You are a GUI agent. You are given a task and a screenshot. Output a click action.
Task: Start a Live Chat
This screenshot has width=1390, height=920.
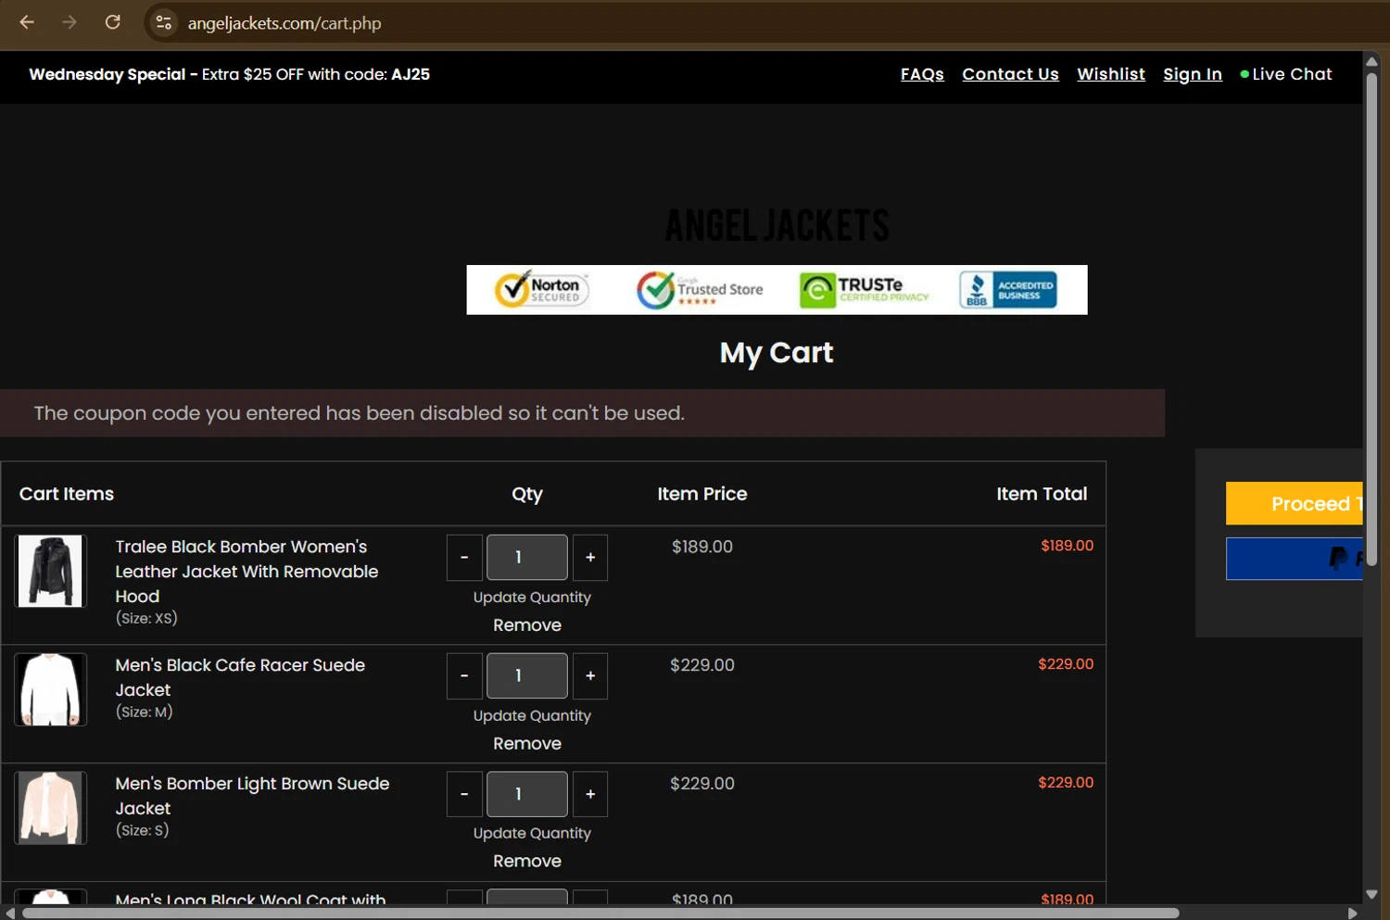[1286, 74]
